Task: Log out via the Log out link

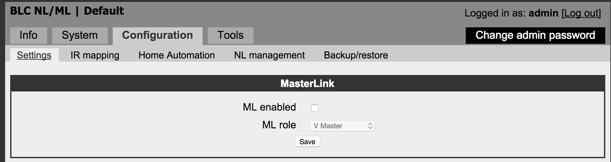Action: pyautogui.click(x=581, y=13)
